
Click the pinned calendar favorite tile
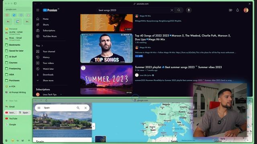[x=18, y=22]
